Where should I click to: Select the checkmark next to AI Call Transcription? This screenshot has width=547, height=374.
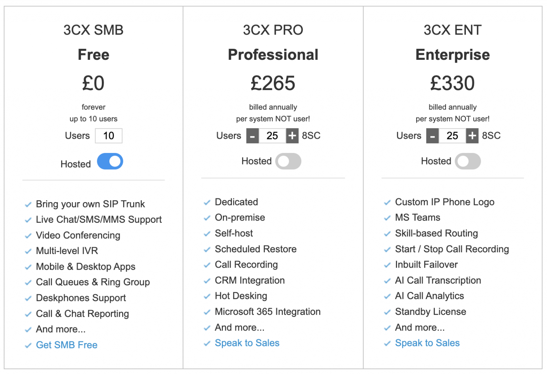(x=387, y=281)
